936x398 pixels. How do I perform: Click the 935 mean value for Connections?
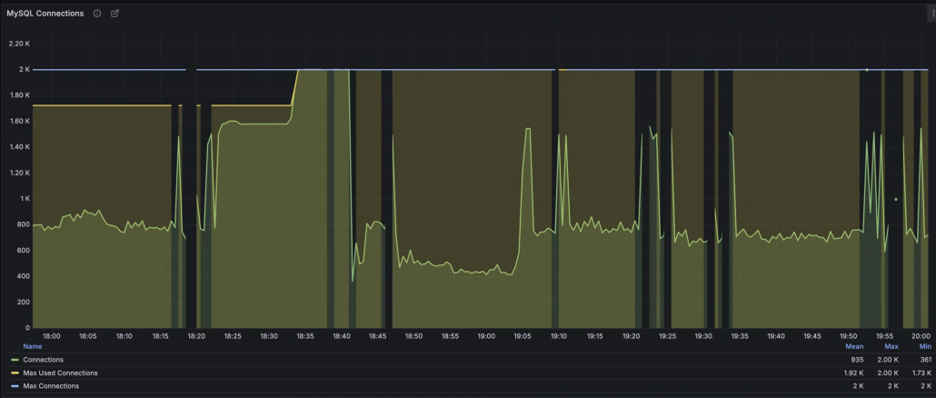click(857, 360)
